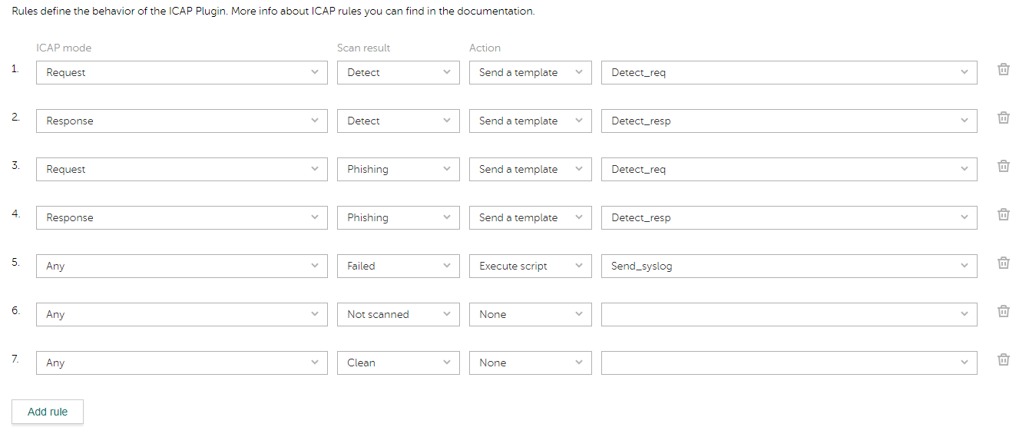1029x447 pixels.
Task: Click the Add rule button
Action: (47, 412)
